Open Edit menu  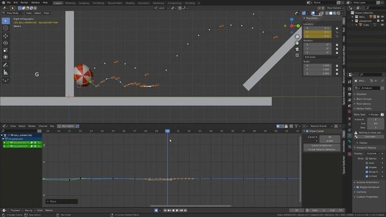[x=16, y=2]
